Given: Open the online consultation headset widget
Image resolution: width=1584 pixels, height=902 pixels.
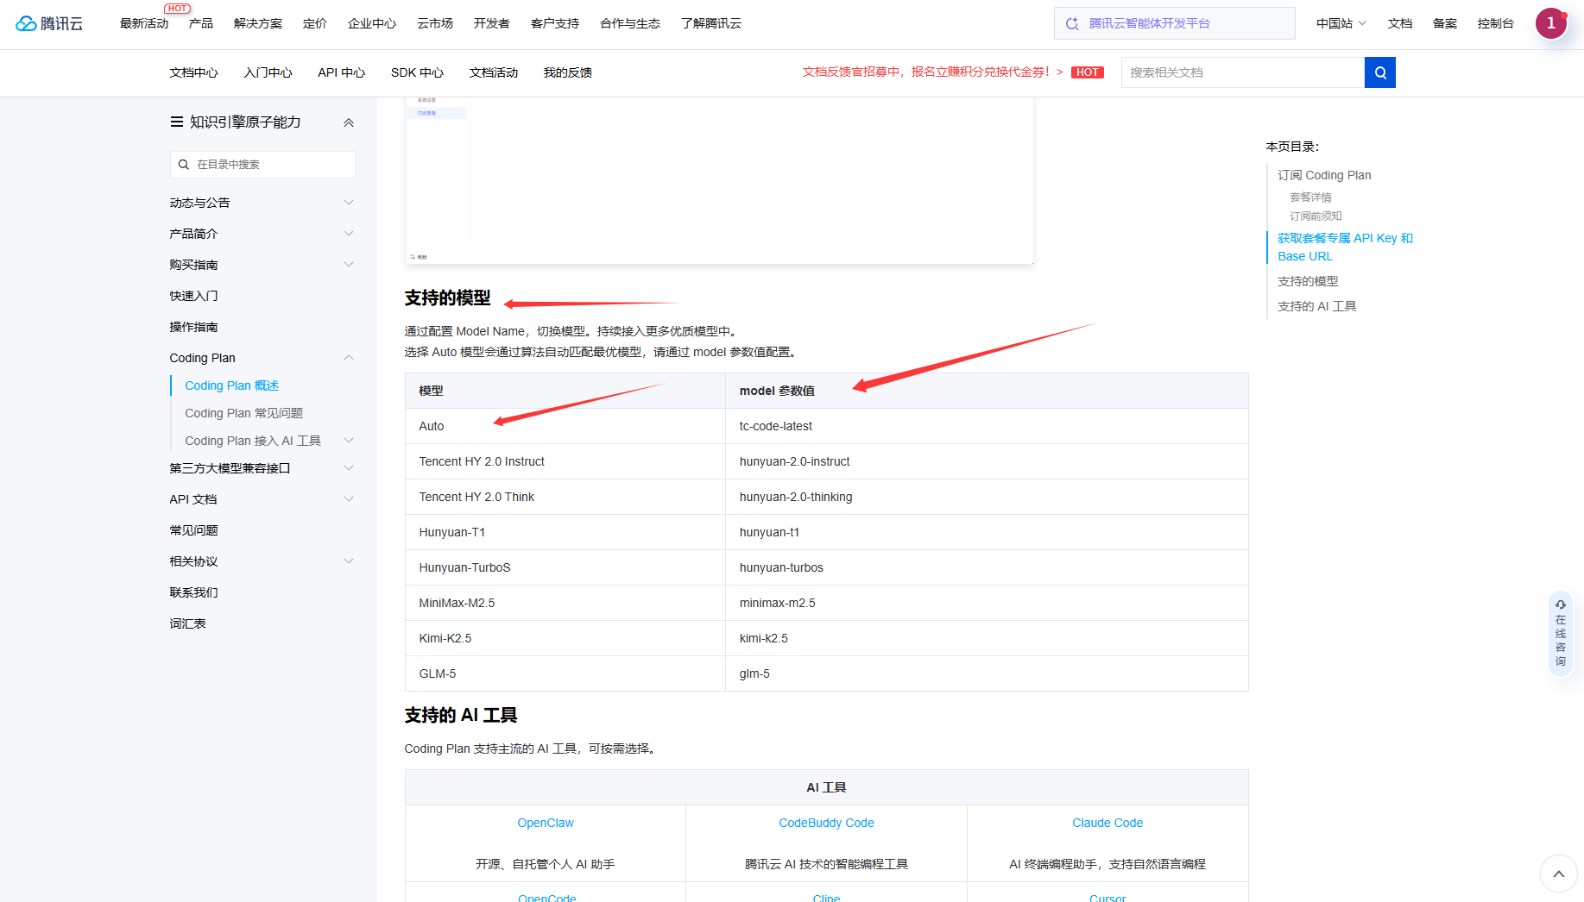Looking at the screenshot, I should pos(1560,634).
